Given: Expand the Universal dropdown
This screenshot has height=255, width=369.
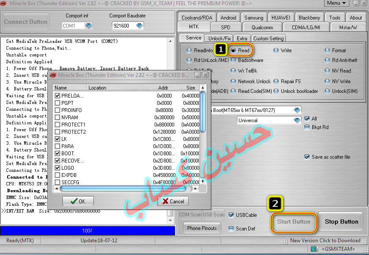Looking at the screenshot, I should point(297,120).
